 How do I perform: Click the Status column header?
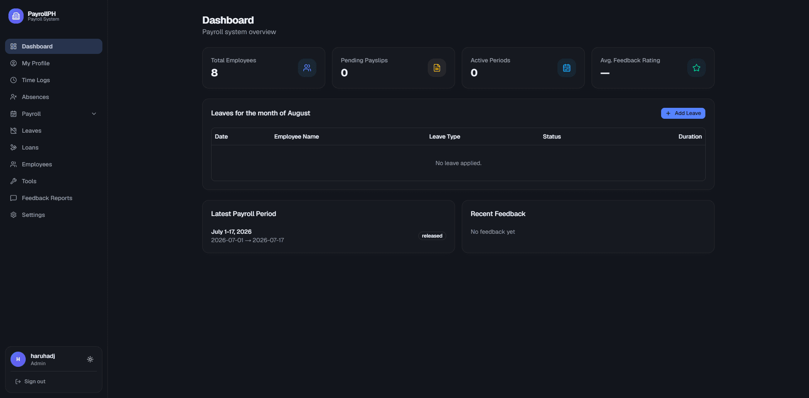pos(552,136)
